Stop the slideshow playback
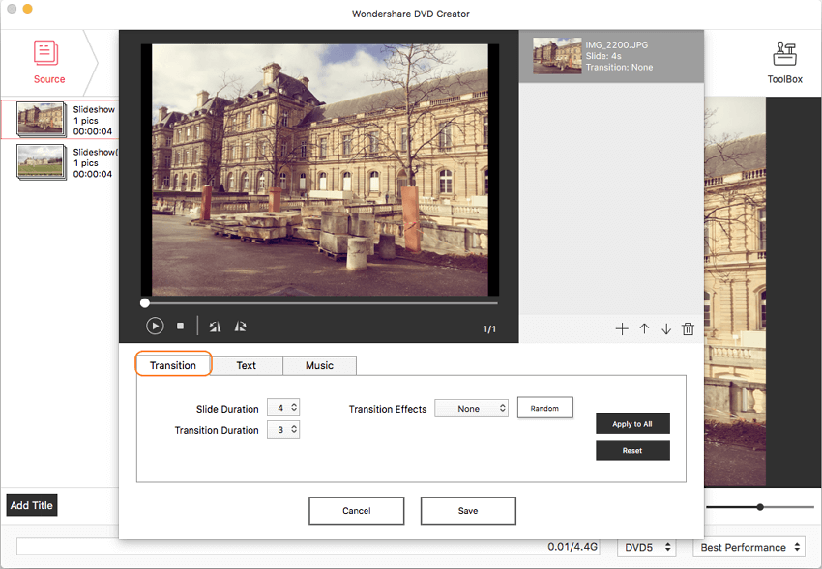The height and width of the screenshot is (569, 822). tap(180, 327)
